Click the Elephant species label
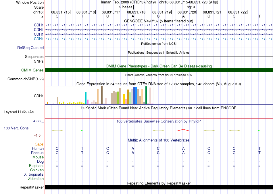This screenshot has width=273, height=194. click(x=36, y=166)
